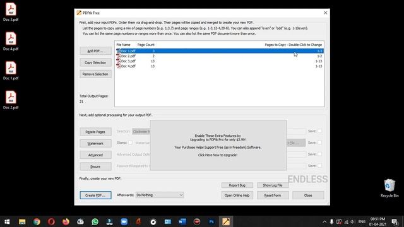Click Pages to Copy column header

coord(293,45)
